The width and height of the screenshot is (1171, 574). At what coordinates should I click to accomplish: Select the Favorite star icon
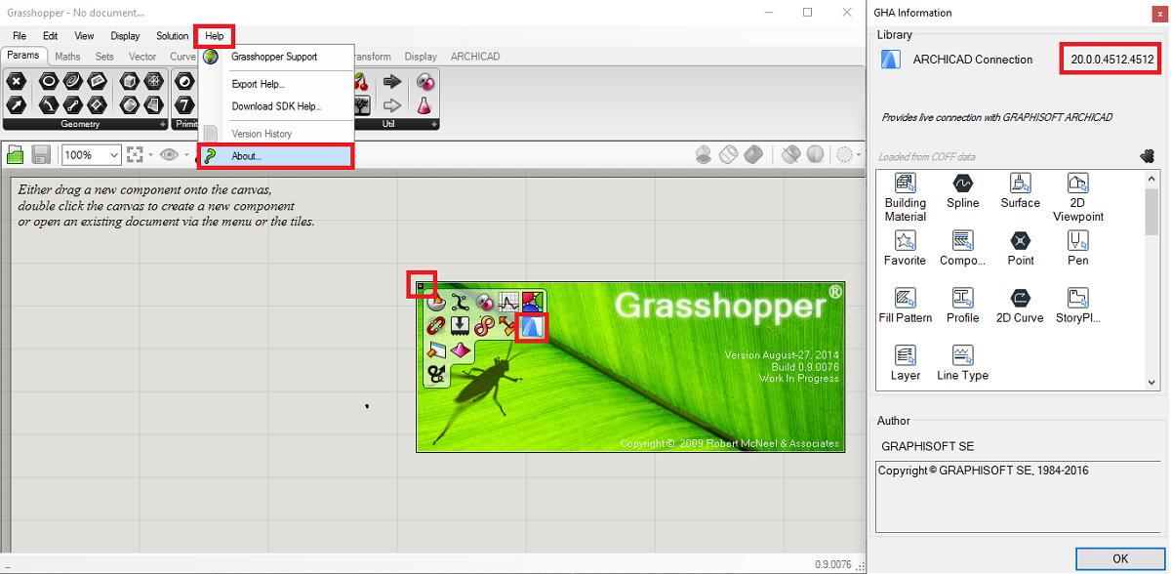(x=905, y=240)
